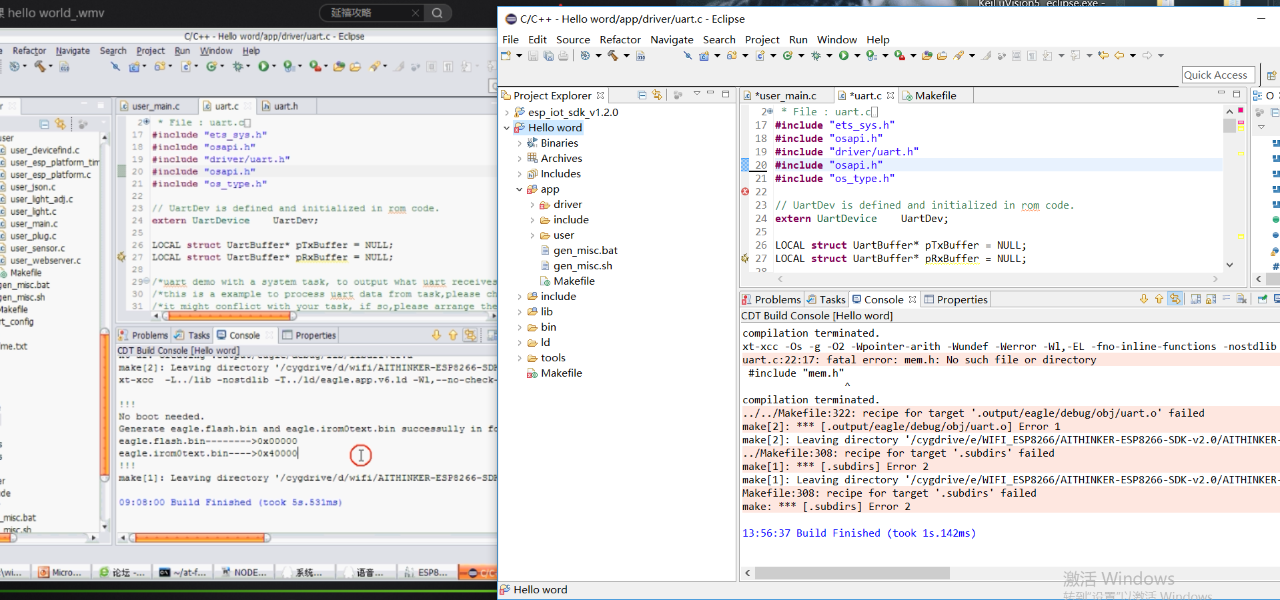Jump to next error in console toolbar
Image resolution: width=1280 pixels, height=600 pixels.
pyautogui.click(x=1144, y=299)
